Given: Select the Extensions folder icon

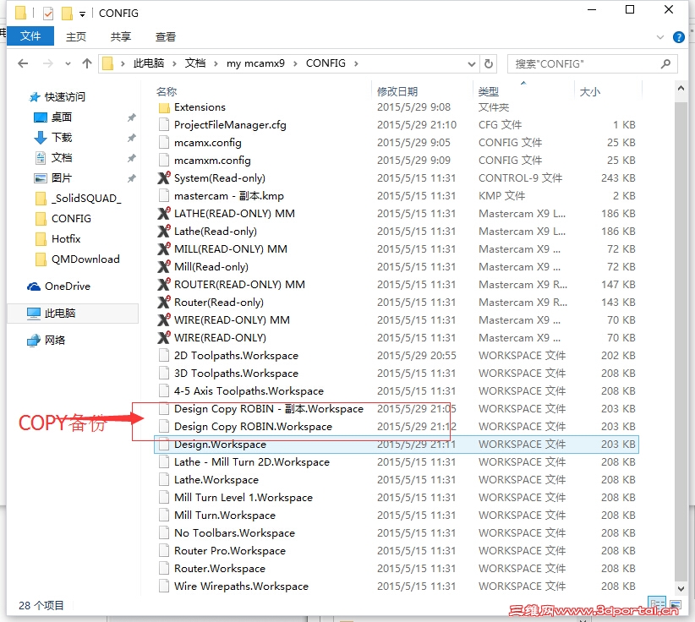Looking at the screenshot, I should tap(164, 107).
